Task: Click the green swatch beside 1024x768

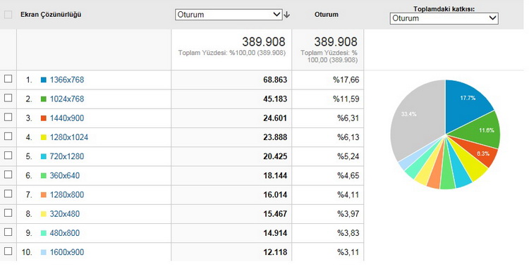Action: (44, 99)
